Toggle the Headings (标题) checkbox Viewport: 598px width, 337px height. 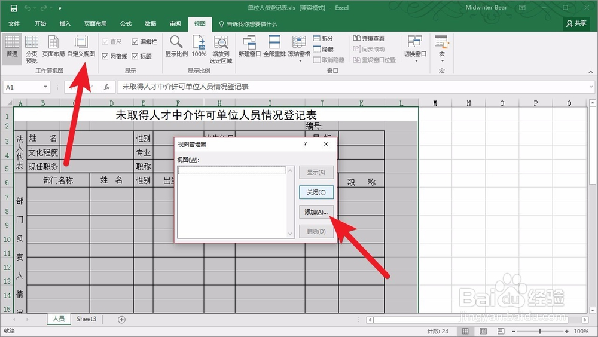pyautogui.click(x=135, y=56)
